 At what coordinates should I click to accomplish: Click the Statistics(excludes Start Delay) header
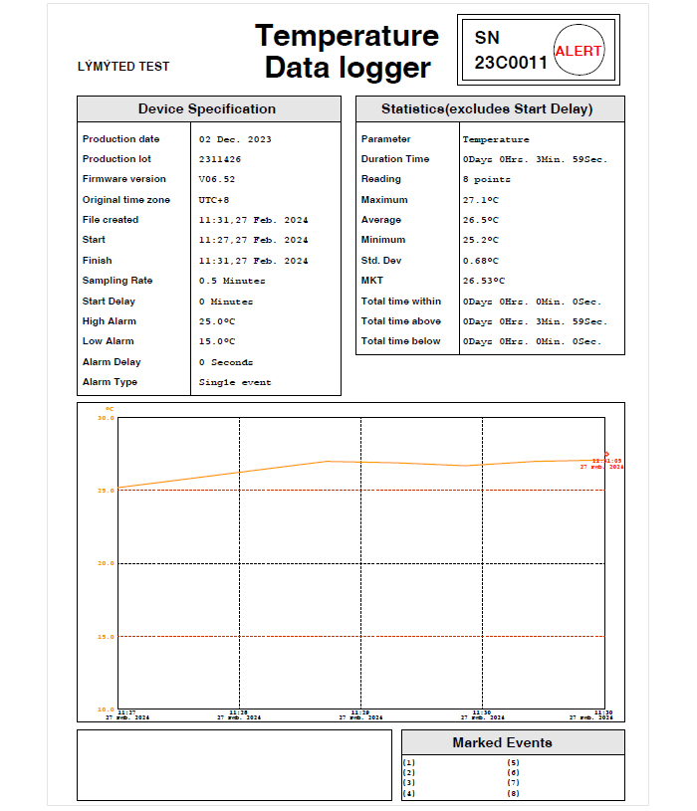click(x=488, y=109)
